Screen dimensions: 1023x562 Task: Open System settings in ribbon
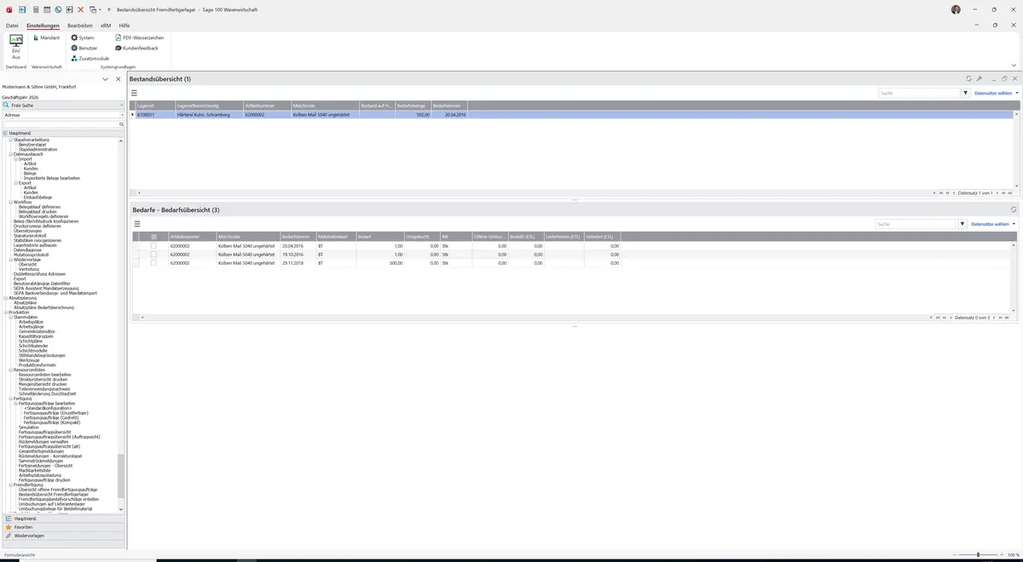click(x=83, y=38)
